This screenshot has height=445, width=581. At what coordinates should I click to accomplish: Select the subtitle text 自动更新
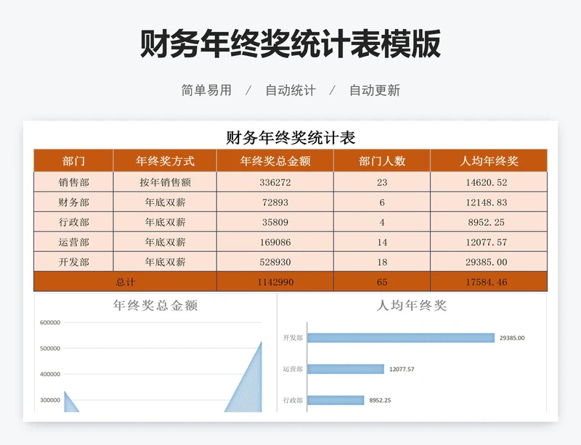[375, 90]
